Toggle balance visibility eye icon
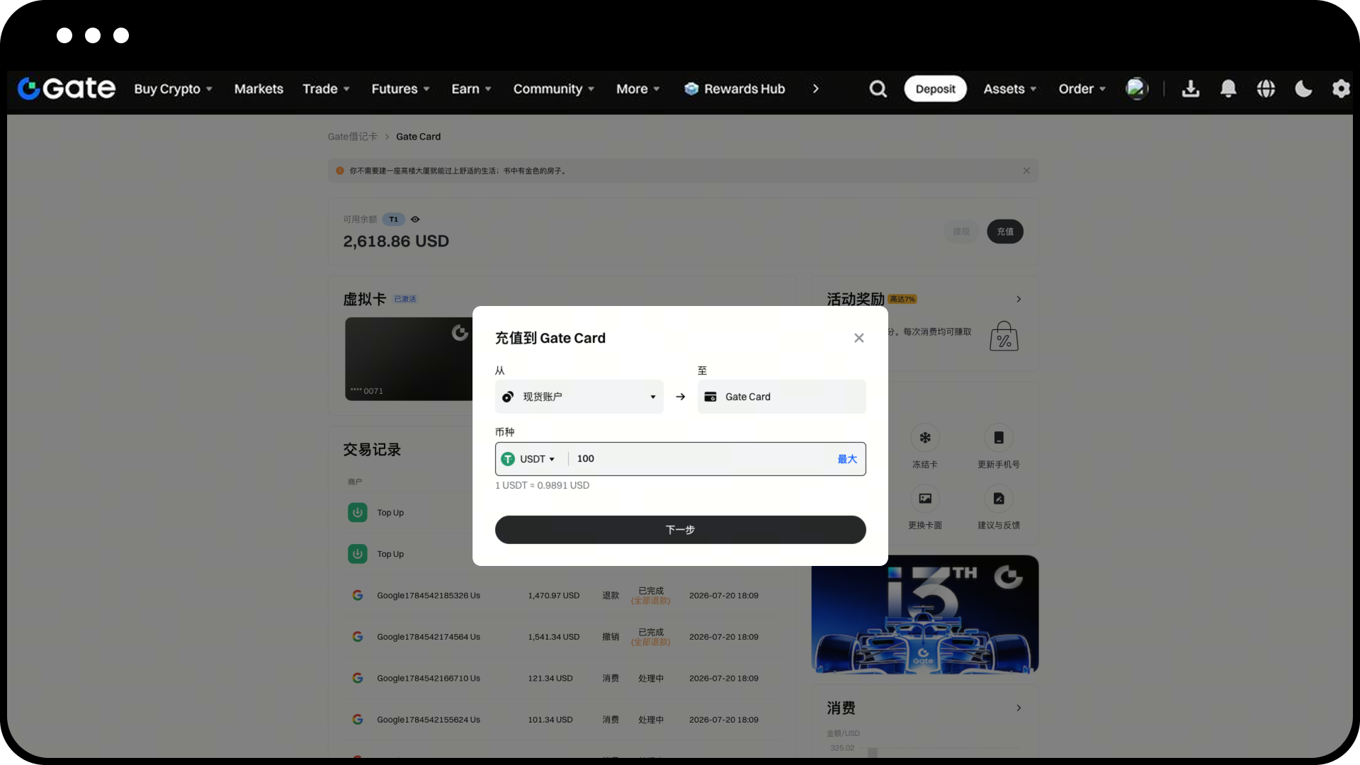1360x765 pixels. pos(415,220)
